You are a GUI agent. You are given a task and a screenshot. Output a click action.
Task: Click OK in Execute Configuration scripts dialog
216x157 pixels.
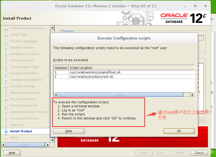[x=179, y=131]
